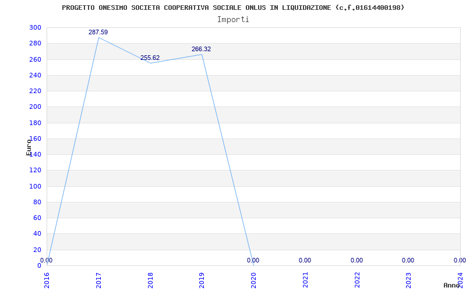466x291 pixels.
Task: Click the 100 y-axis tick label
Action: 35,186
